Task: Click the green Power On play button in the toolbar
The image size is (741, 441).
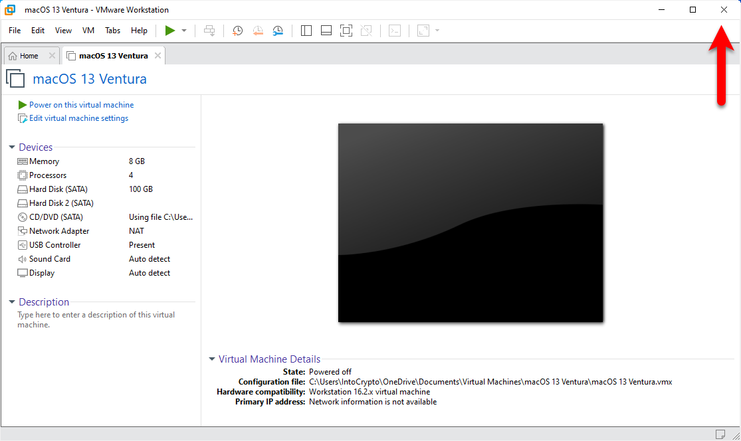Action: click(x=169, y=31)
